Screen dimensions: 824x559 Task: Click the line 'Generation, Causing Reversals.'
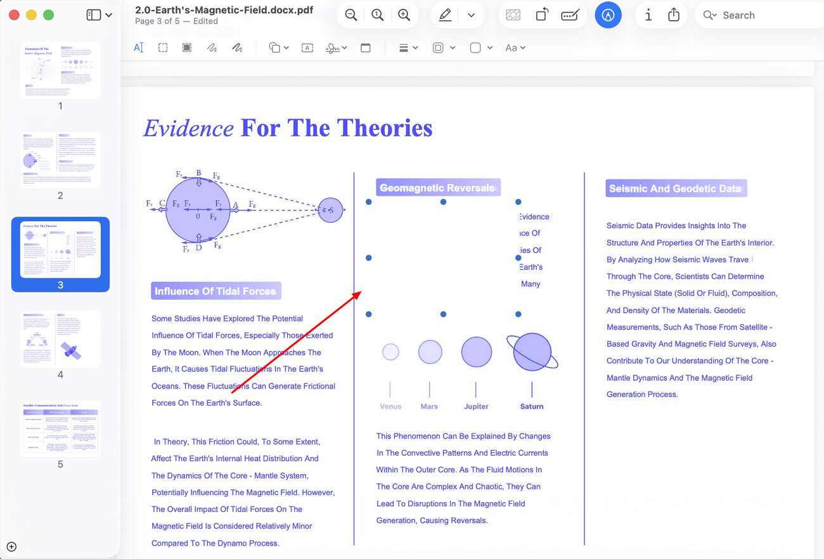pos(432,520)
